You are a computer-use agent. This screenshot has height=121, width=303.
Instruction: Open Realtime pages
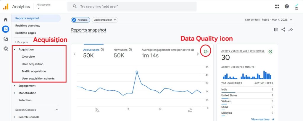[25, 33]
